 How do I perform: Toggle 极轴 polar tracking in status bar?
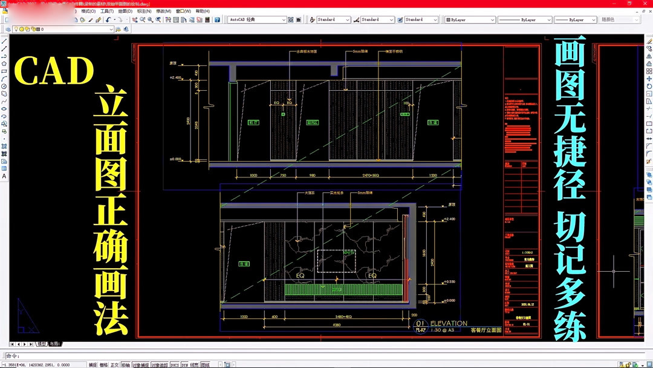[x=125, y=364]
